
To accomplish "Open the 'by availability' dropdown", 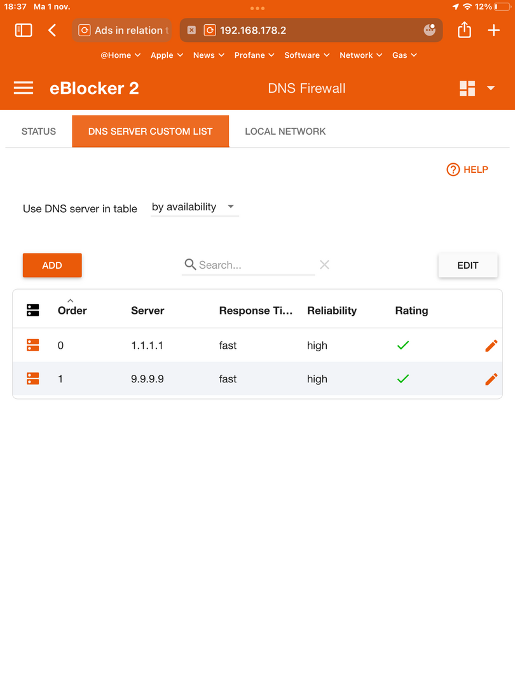I will [x=195, y=207].
